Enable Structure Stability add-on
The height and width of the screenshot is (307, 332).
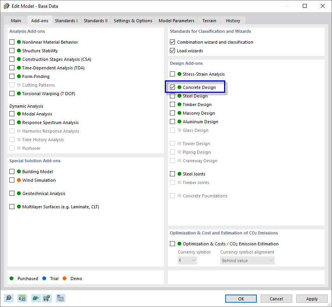12,50
